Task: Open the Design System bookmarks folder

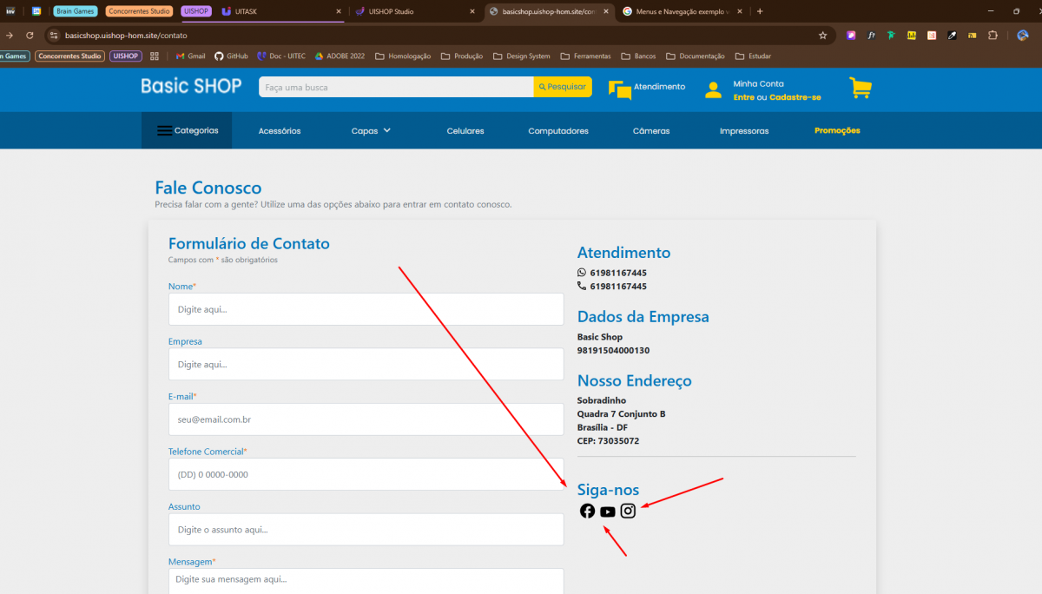Action: point(522,56)
